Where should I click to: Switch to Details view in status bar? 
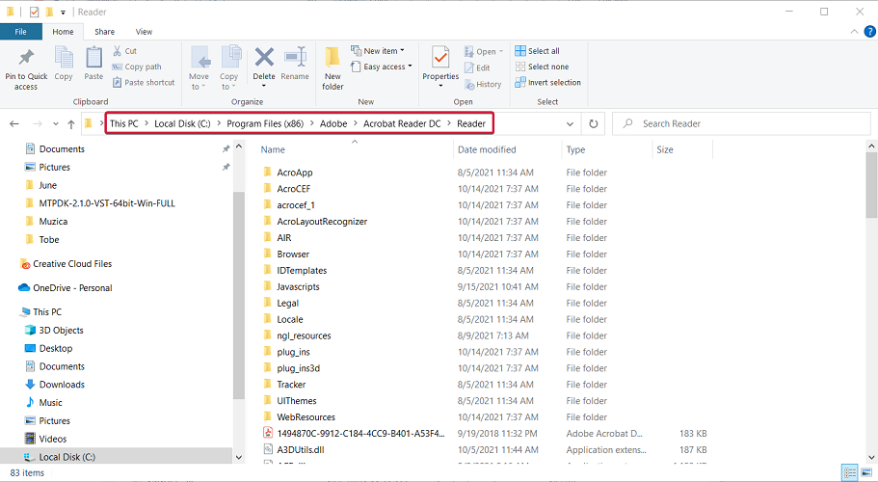(850, 473)
